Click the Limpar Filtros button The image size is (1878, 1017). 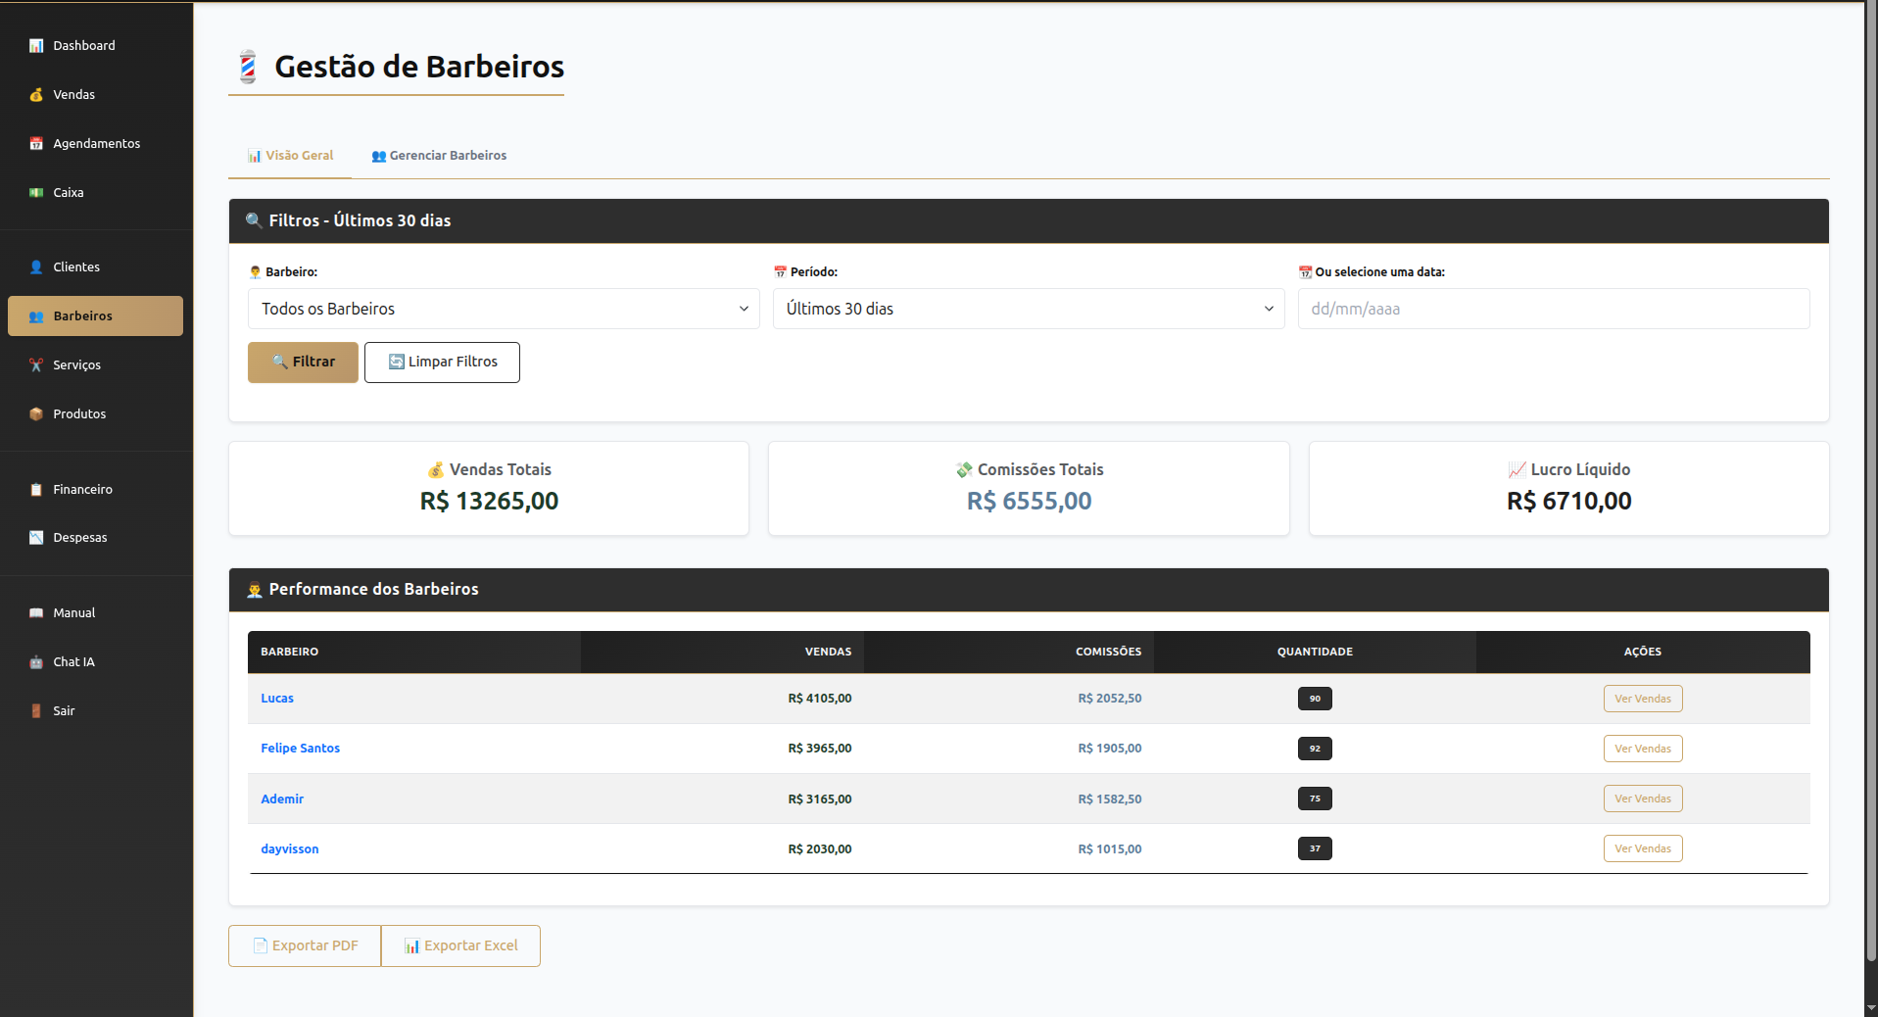[x=442, y=363]
